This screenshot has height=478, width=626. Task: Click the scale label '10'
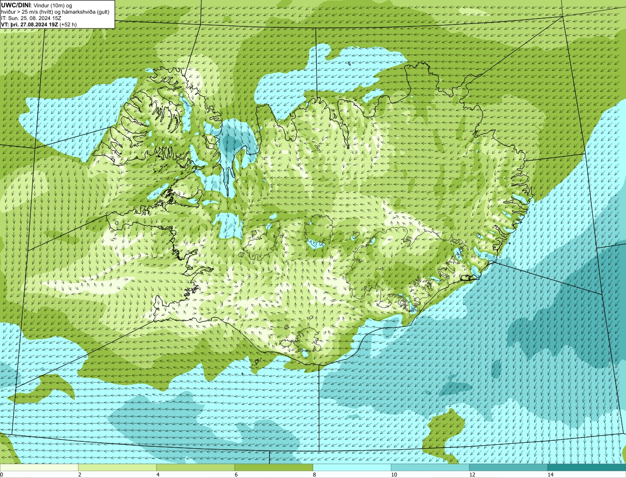coord(393,475)
